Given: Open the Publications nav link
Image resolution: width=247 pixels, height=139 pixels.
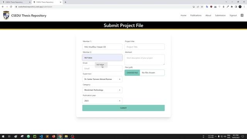Looking at the screenshot, I should click(x=196, y=15).
